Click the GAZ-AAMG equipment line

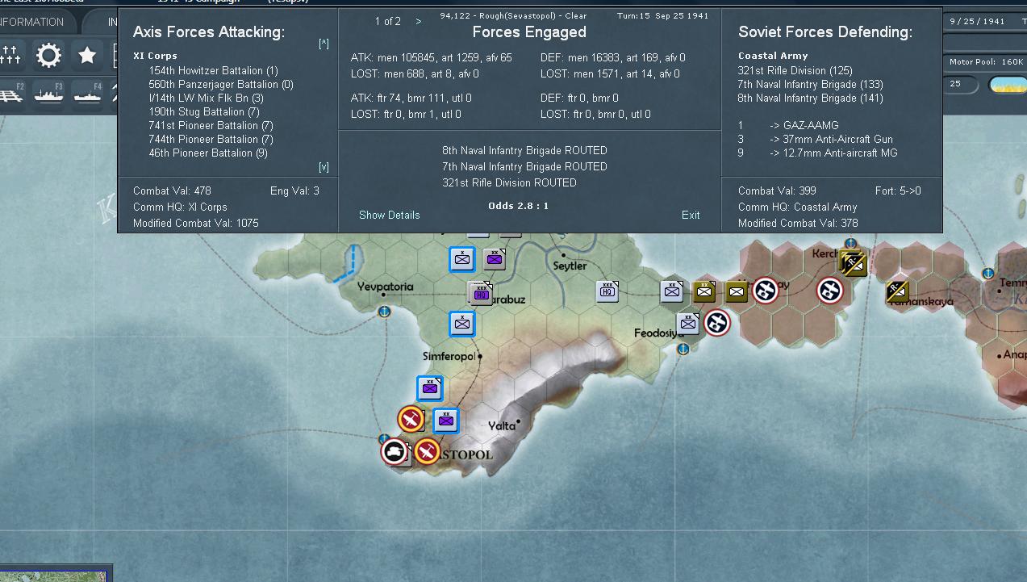tap(788, 126)
